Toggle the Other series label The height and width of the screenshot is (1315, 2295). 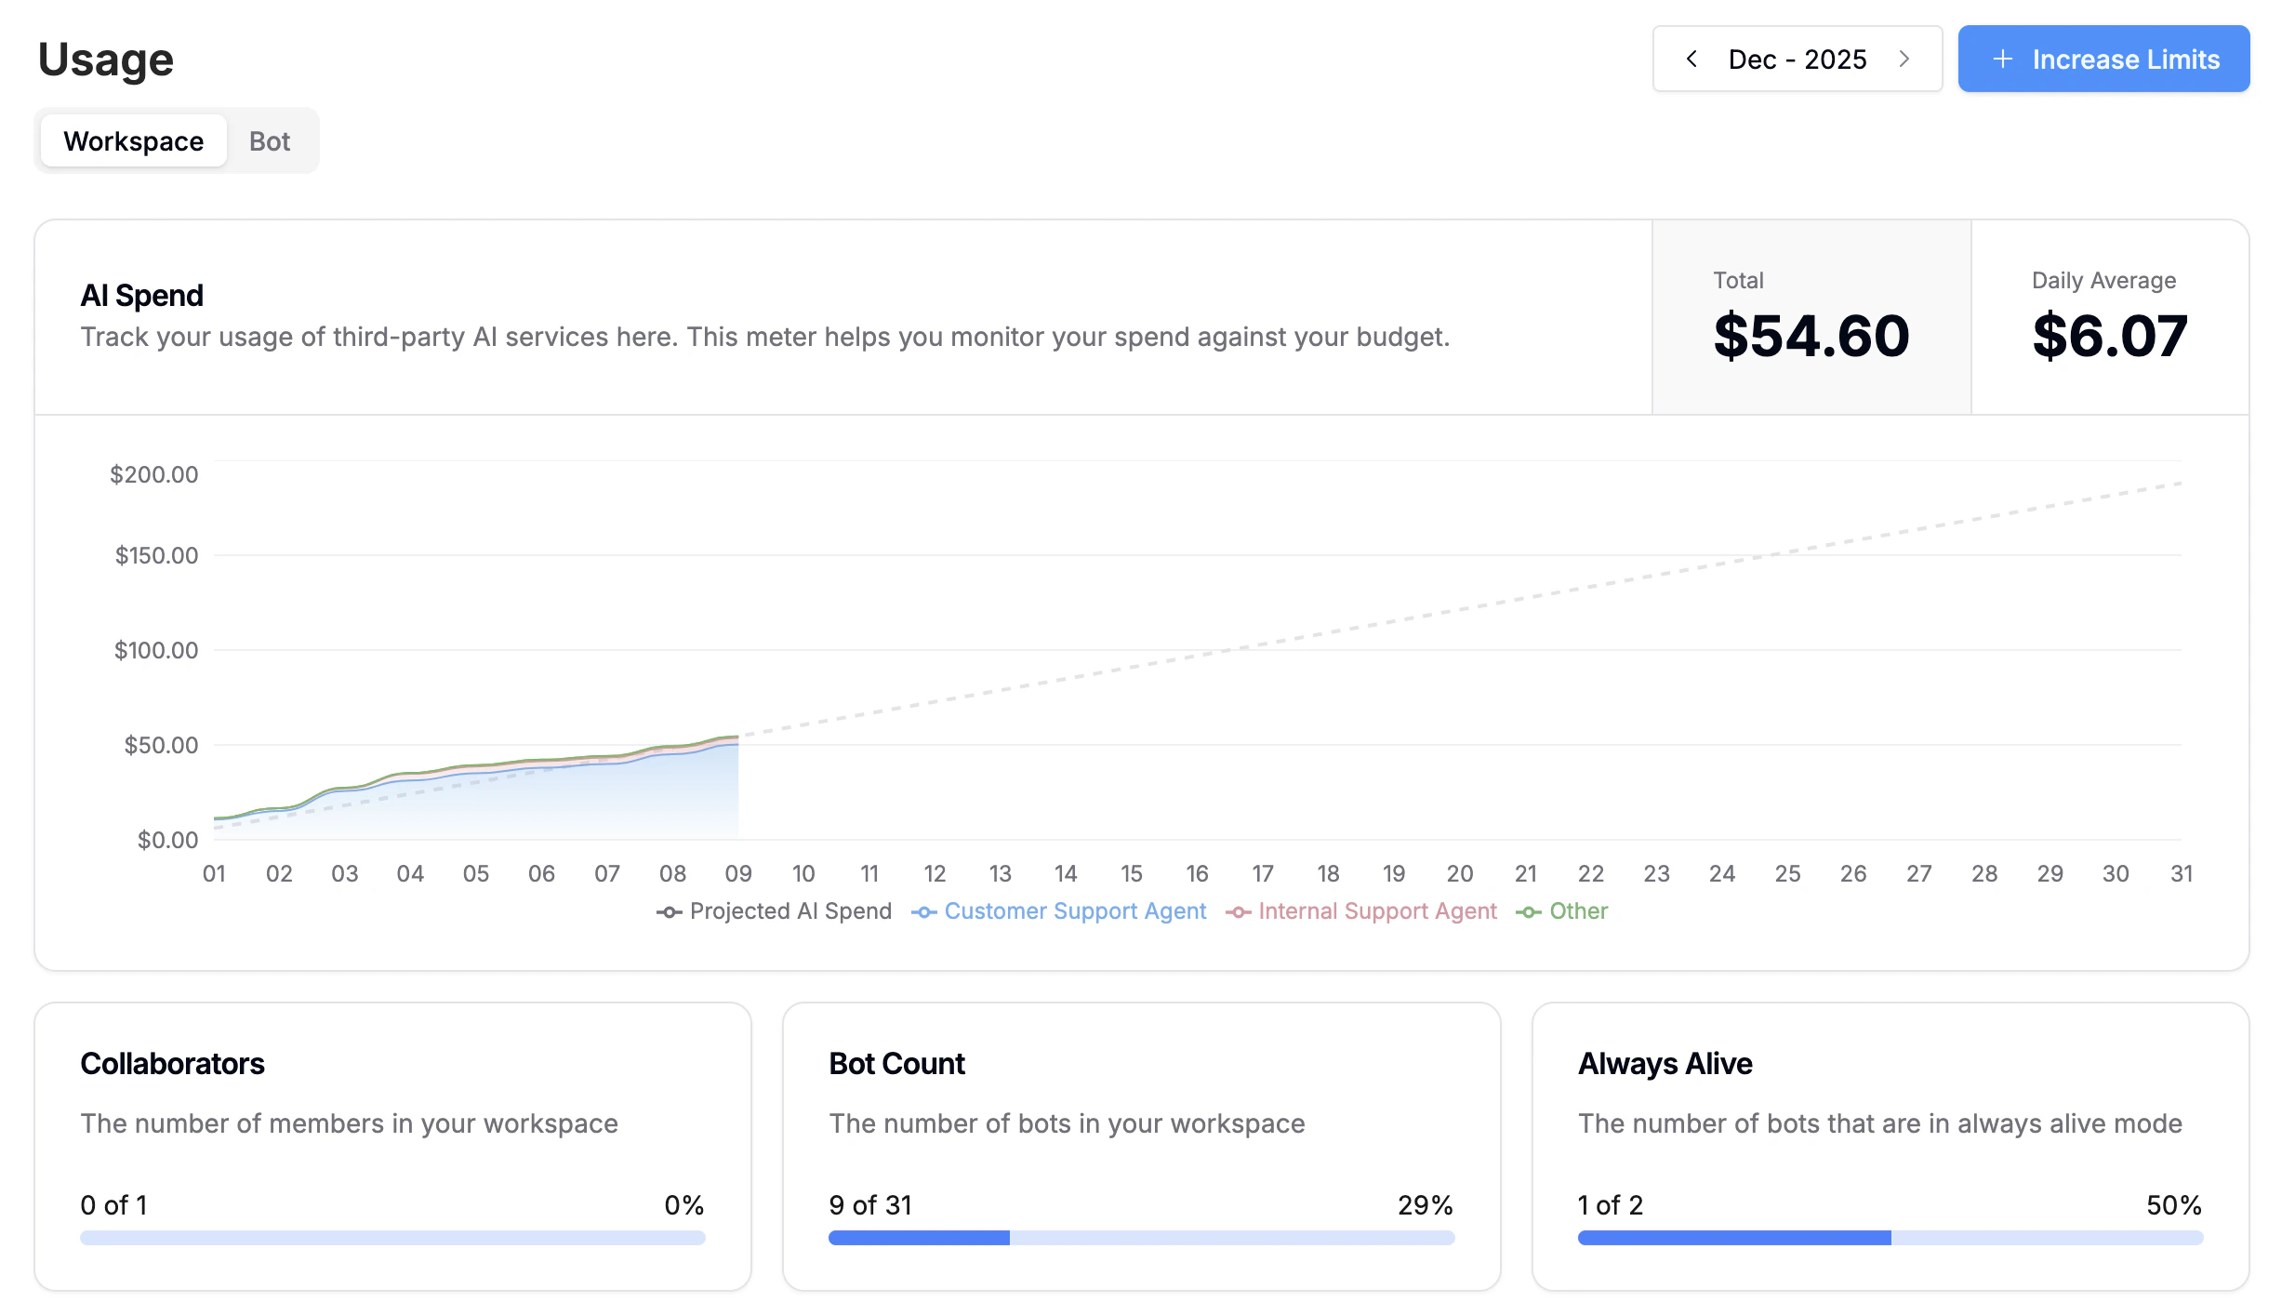[1578, 911]
